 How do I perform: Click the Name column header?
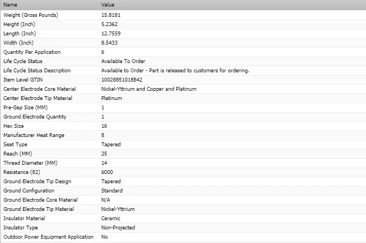pyautogui.click(x=10, y=5)
